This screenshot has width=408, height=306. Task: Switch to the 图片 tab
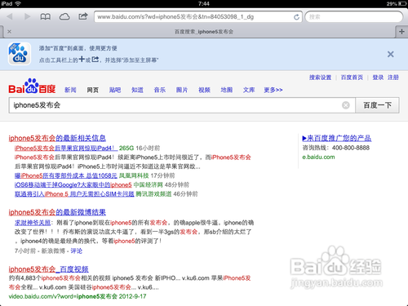tap(182, 90)
